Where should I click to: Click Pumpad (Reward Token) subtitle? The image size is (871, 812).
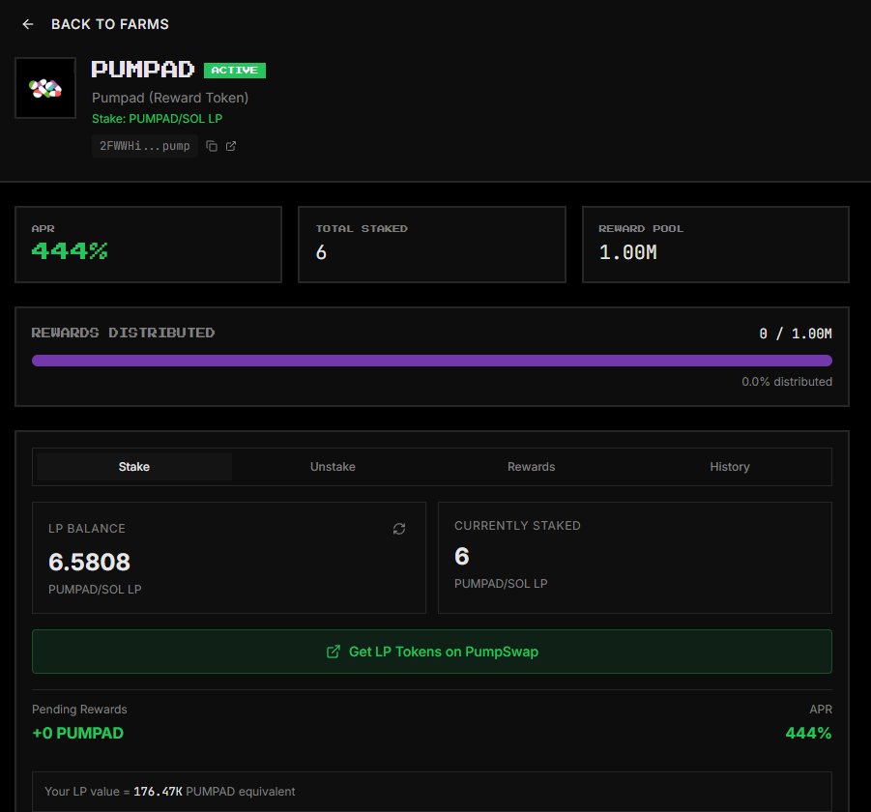click(x=170, y=98)
